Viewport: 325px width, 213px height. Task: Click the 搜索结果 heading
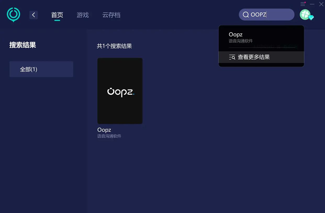coord(23,45)
